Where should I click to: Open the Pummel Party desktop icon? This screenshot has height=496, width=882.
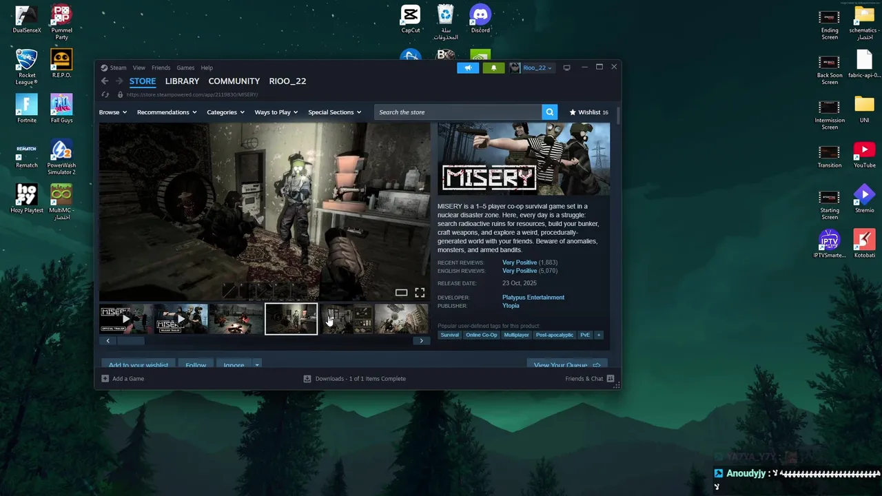pyautogui.click(x=61, y=23)
